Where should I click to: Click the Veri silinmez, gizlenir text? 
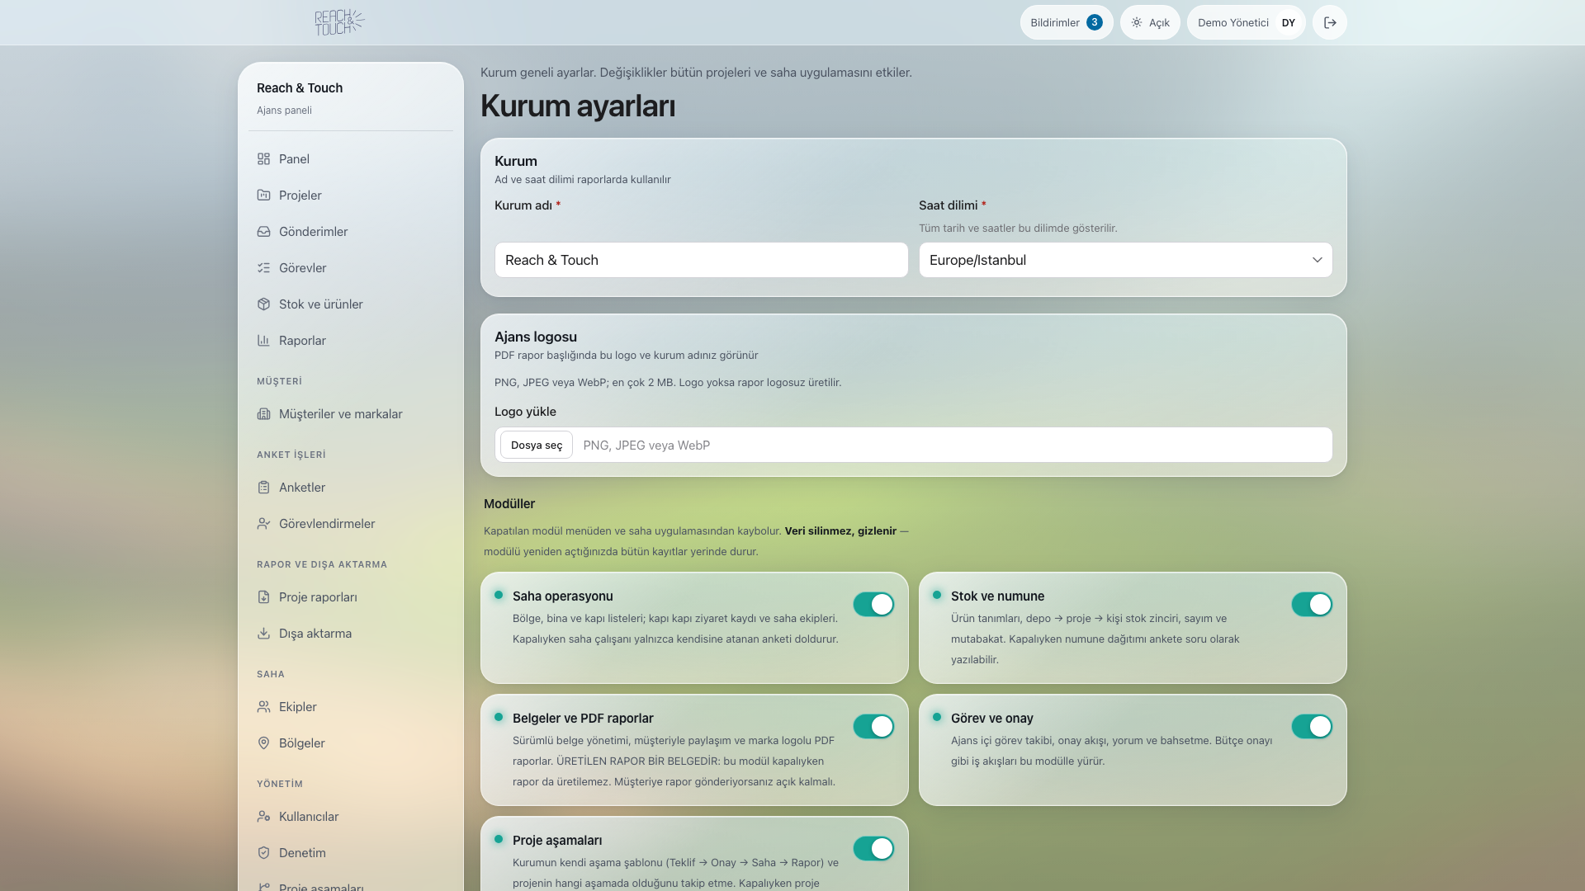click(840, 530)
